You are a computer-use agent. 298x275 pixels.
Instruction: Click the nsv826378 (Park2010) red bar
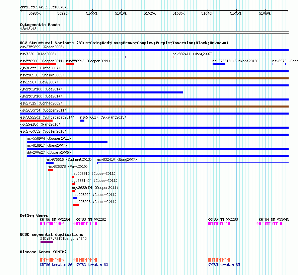50,170
